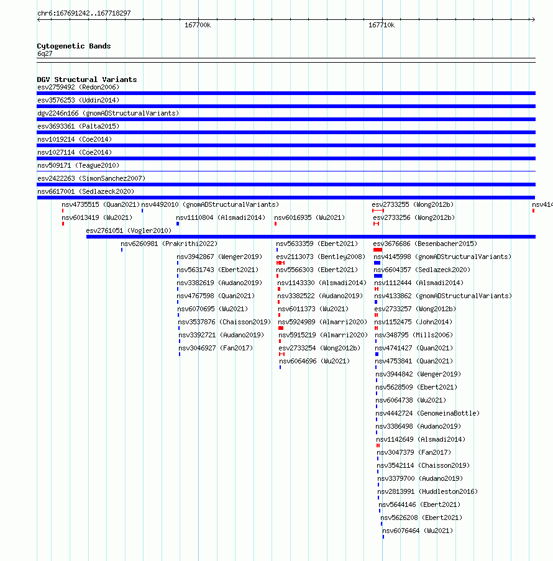Click nsv6064696 (Wu2021) label
Viewport: 553px width, 561px height.
(x=314, y=362)
